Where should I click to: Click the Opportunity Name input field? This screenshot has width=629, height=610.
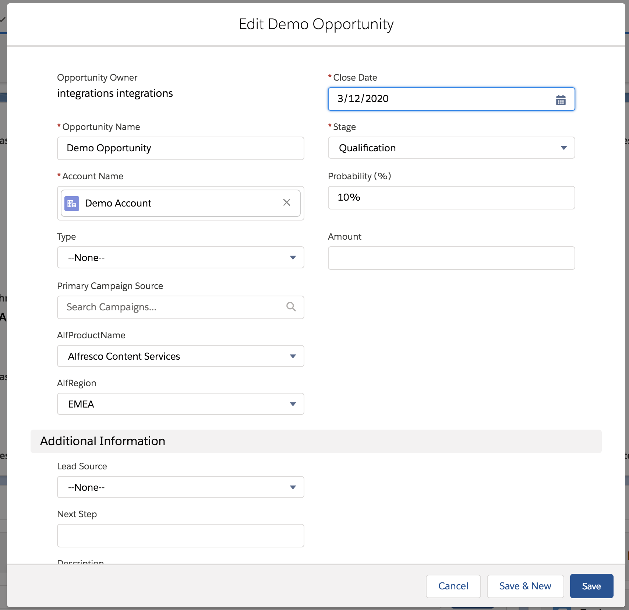pyautogui.click(x=180, y=148)
